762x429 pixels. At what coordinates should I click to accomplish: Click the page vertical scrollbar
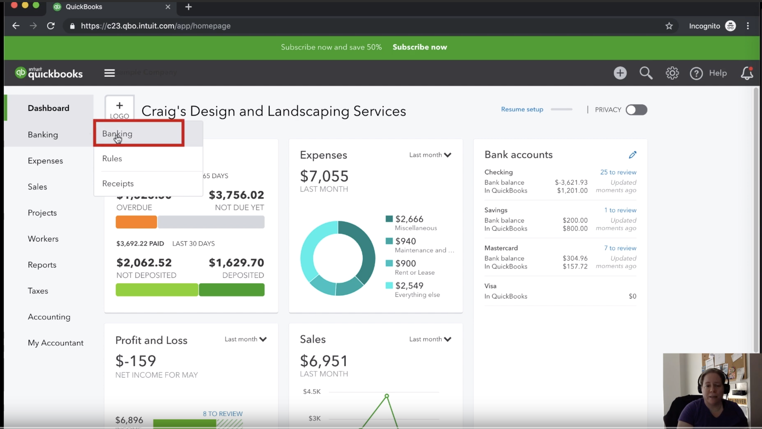pos(756,220)
